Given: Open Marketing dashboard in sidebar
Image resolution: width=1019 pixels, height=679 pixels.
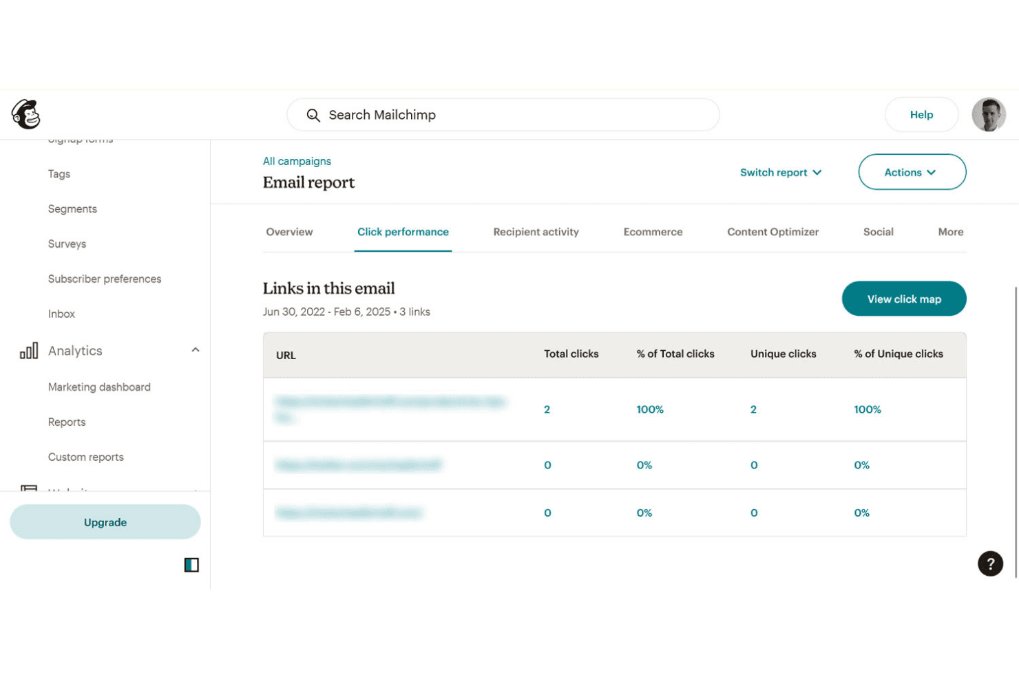Looking at the screenshot, I should tap(99, 387).
